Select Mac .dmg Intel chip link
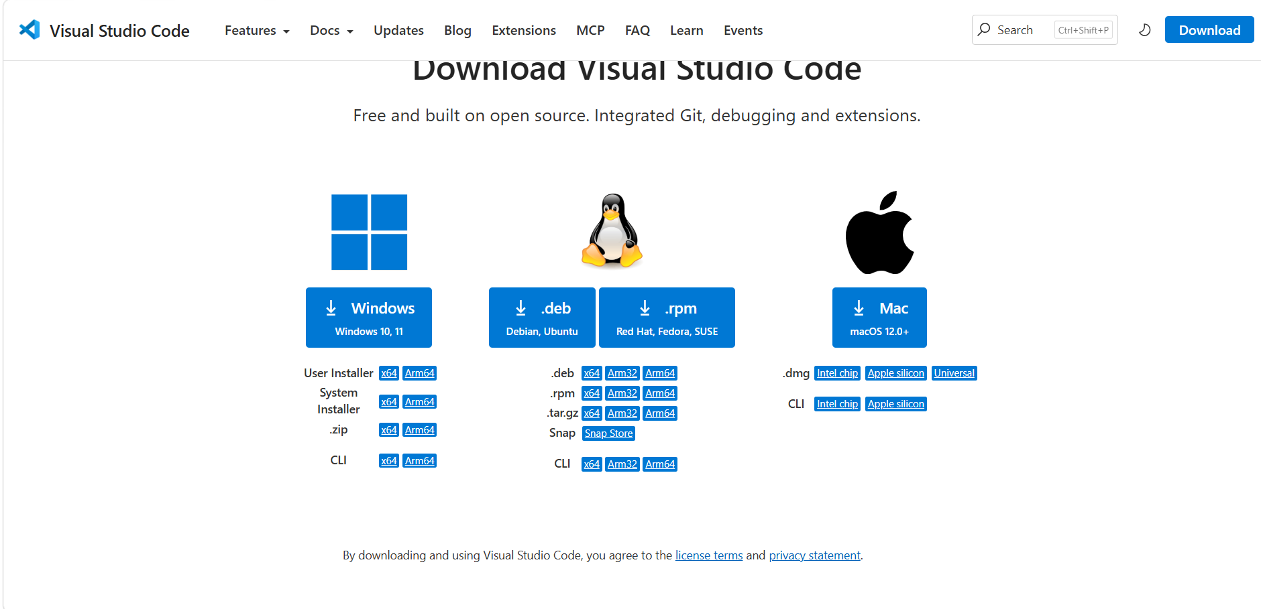This screenshot has height=609, width=1261. [837, 373]
